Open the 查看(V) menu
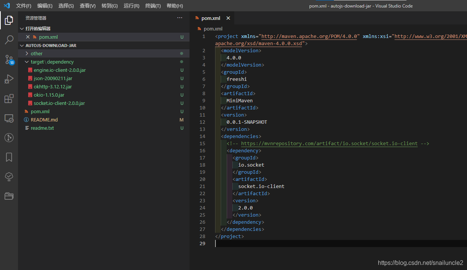This screenshot has height=270, width=467. point(88,6)
